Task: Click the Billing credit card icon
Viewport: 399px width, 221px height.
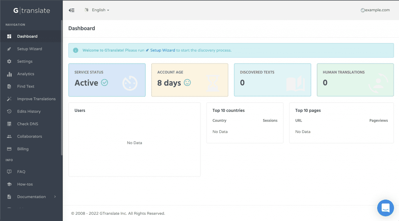Action: tap(9, 149)
